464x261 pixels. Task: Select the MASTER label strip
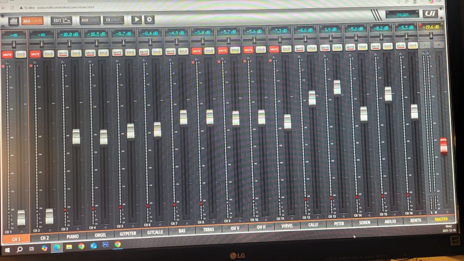pyautogui.click(x=441, y=219)
